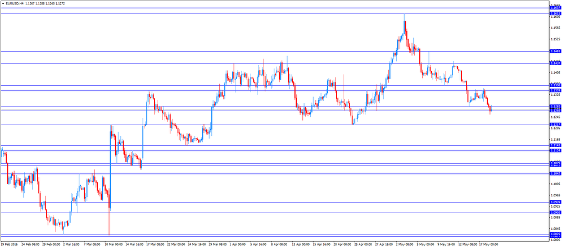562x248 pixels.
Task: Click the 1 Apr 00:00 time label
Action: pyautogui.click(x=237, y=245)
